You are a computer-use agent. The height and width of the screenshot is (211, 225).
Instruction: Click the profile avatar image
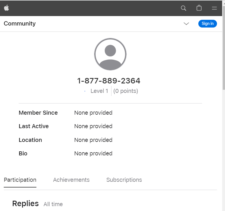point(110,54)
